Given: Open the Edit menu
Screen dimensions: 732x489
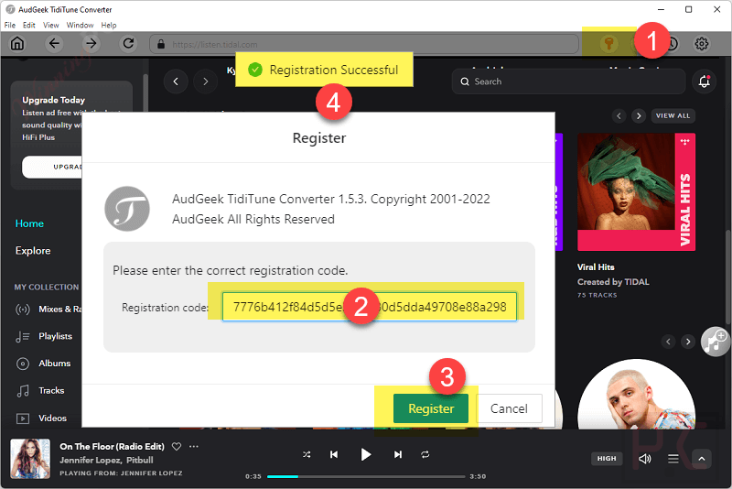Looking at the screenshot, I should [29, 26].
